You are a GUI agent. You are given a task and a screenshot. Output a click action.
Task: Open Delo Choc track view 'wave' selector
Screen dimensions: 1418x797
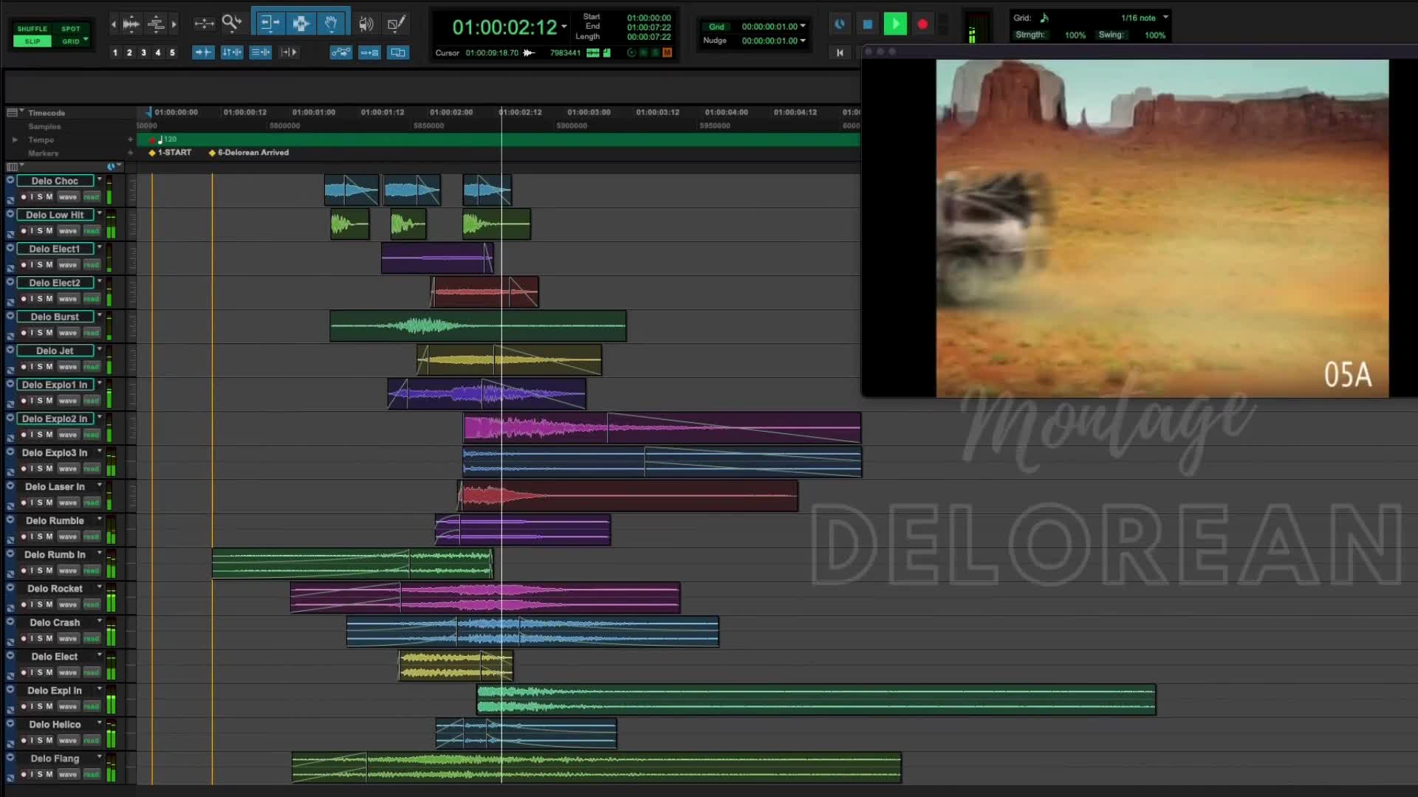point(68,197)
